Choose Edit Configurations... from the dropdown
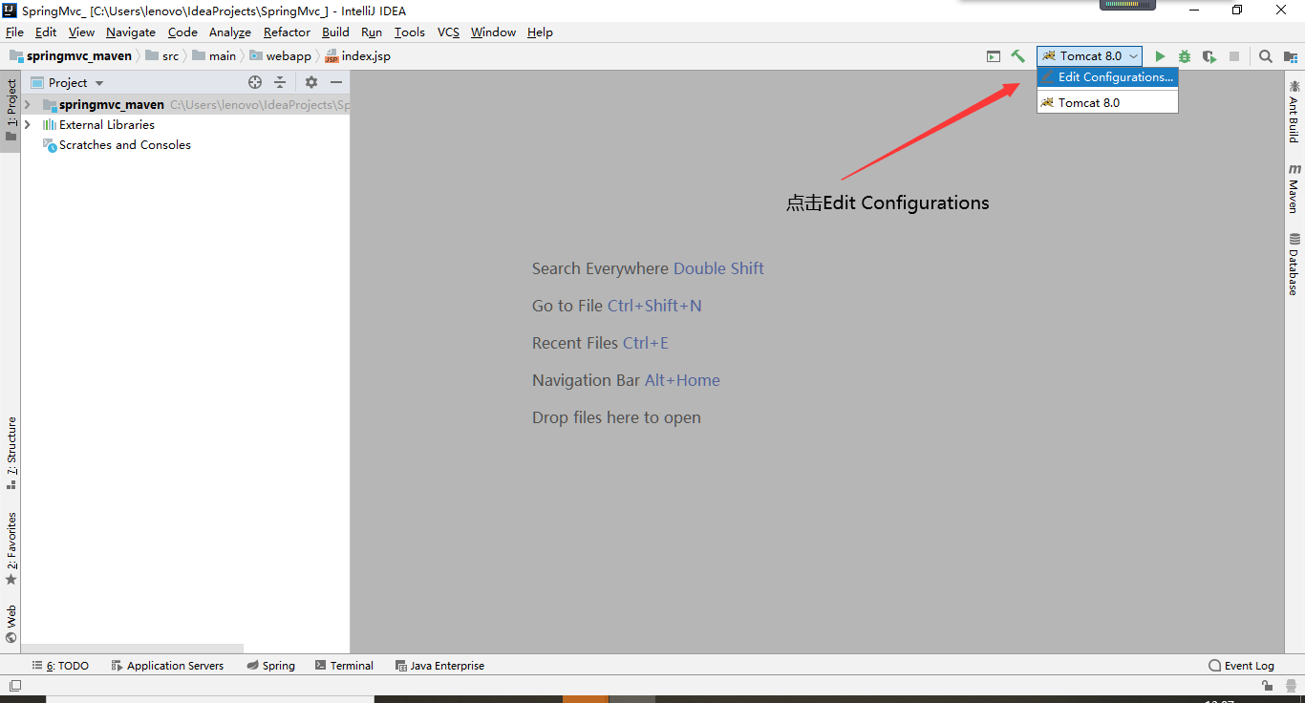The image size is (1305, 703). point(1107,77)
